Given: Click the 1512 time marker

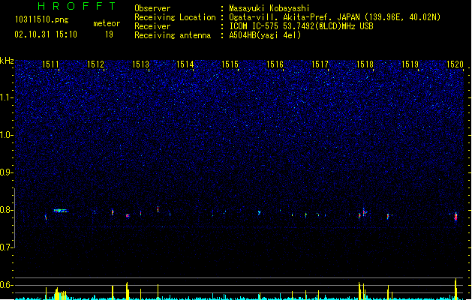Looking at the screenshot, I should click(x=95, y=64).
